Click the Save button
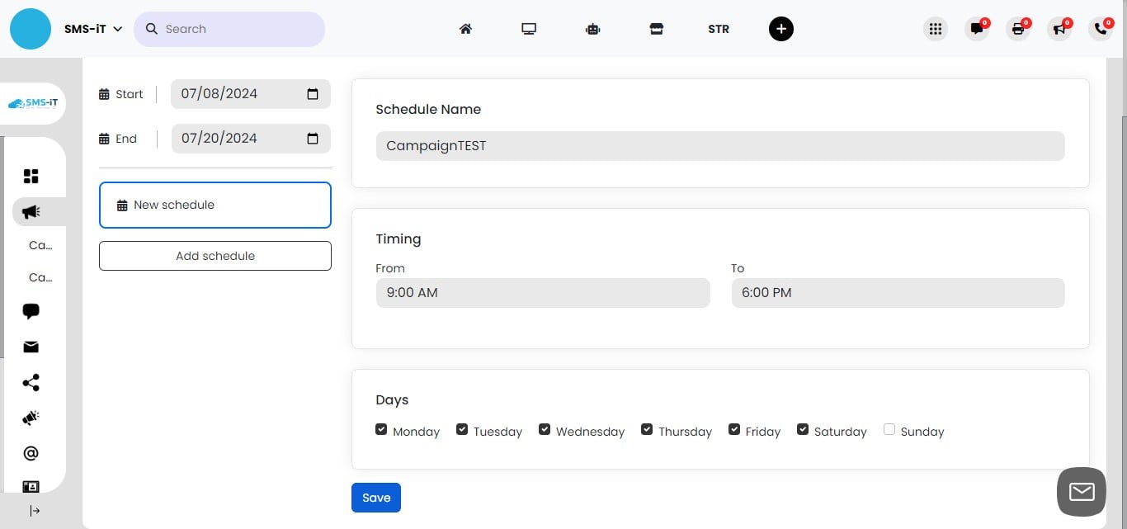Image resolution: width=1127 pixels, height=529 pixels. coord(375,498)
